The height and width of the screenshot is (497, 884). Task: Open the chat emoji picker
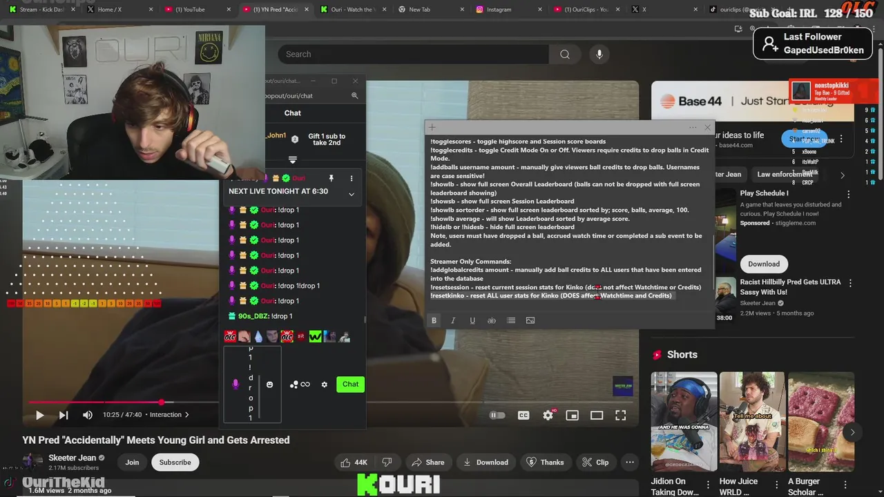click(270, 384)
